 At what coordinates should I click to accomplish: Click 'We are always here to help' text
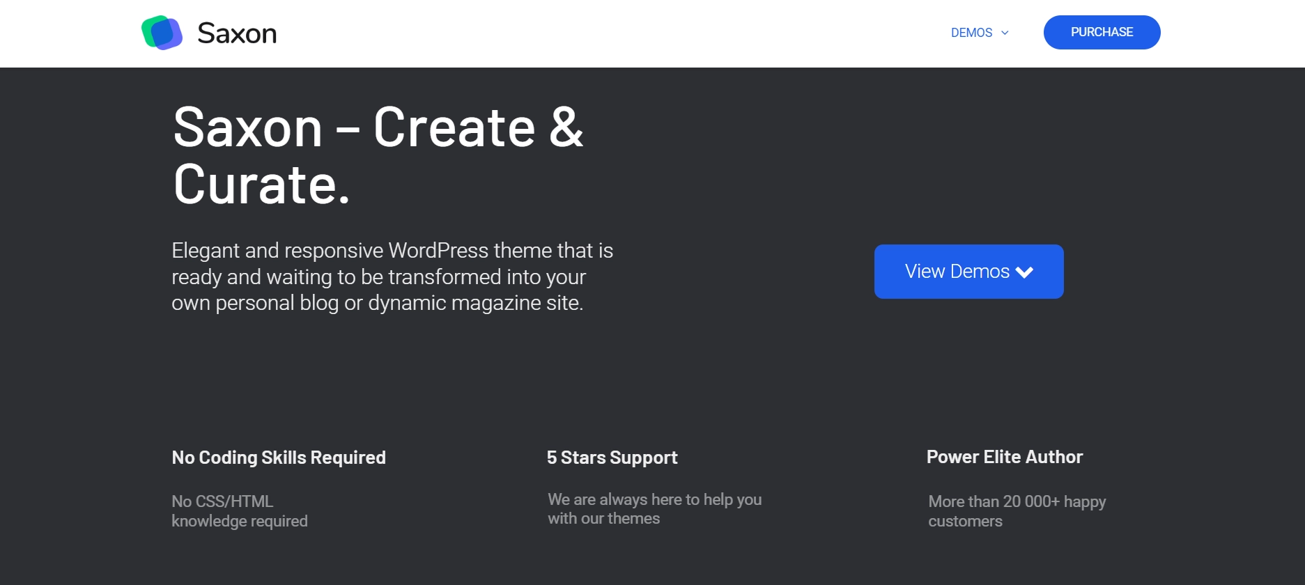[x=654, y=508]
